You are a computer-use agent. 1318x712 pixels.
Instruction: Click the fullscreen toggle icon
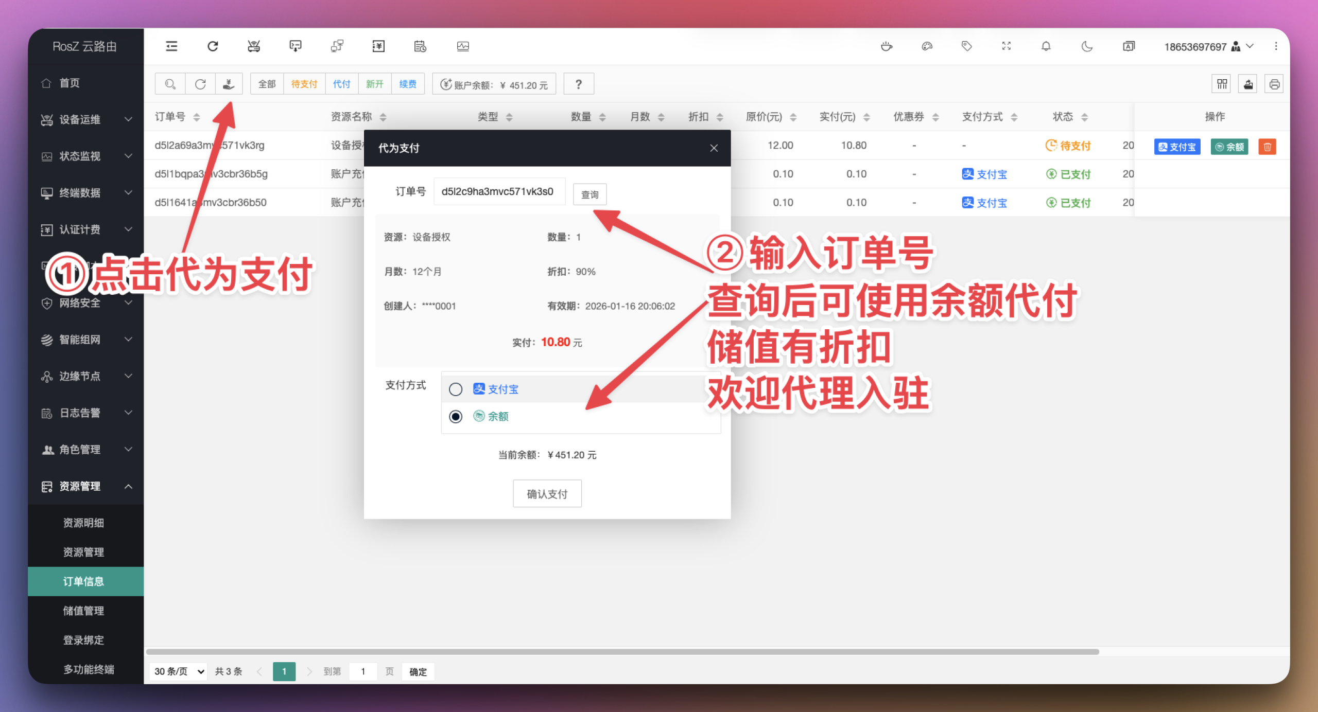(1006, 46)
